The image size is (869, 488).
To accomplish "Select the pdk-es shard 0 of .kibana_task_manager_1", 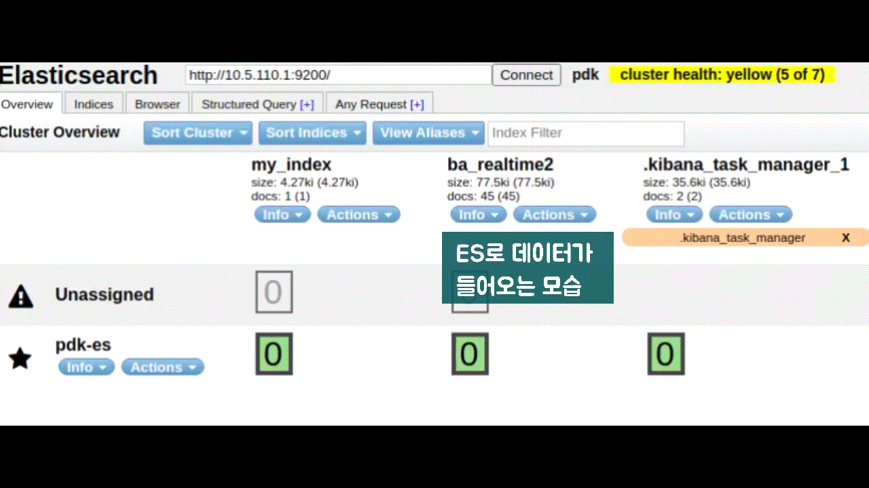I will [665, 354].
